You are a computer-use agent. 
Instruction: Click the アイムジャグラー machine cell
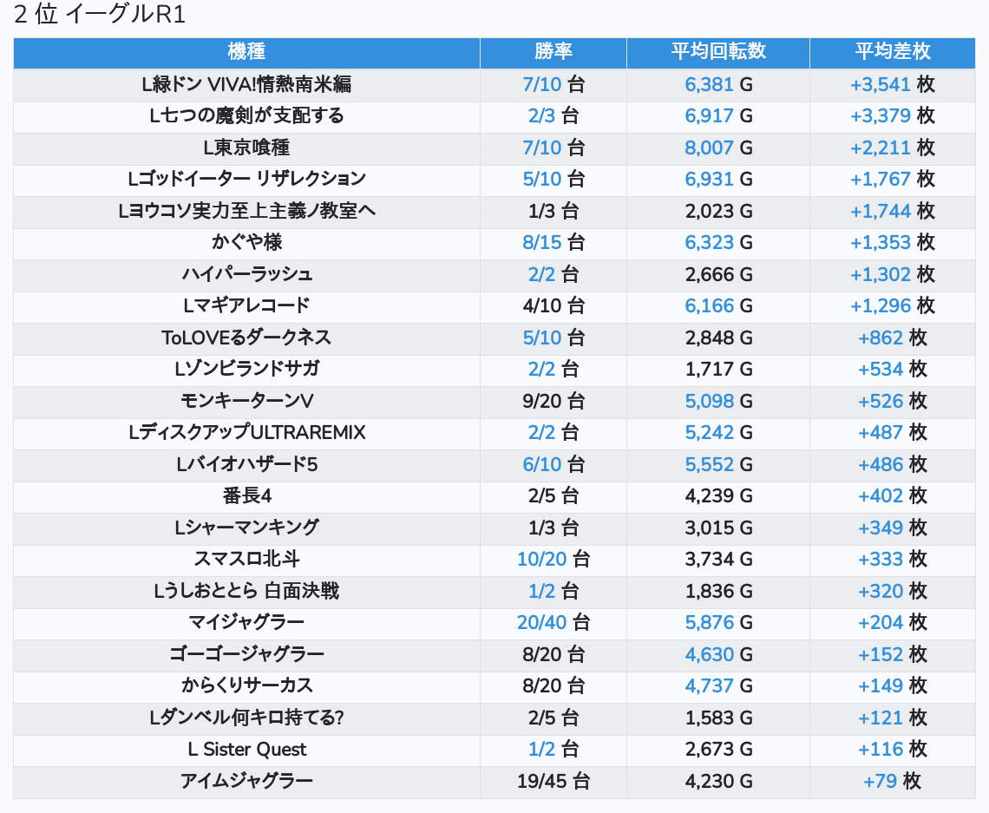(x=246, y=781)
